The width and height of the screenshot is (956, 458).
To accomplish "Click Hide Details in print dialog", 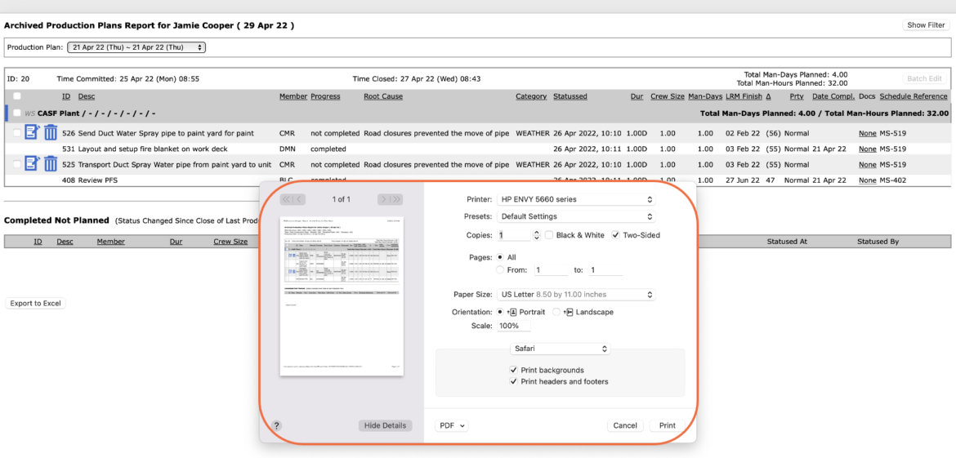I will 385,425.
